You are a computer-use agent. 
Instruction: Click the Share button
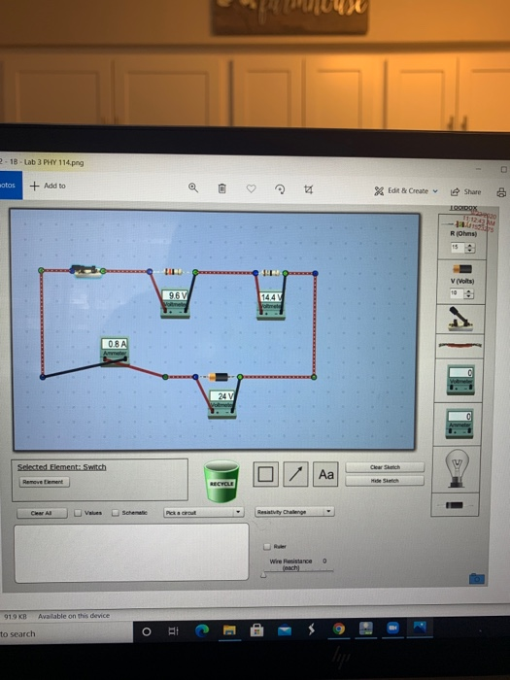pos(466,191)
